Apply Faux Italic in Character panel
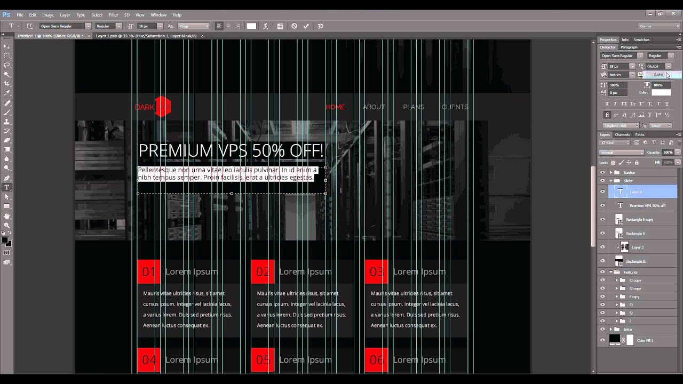Image resolution: width=683 pixels, height=384 pixels. (615, 103)
